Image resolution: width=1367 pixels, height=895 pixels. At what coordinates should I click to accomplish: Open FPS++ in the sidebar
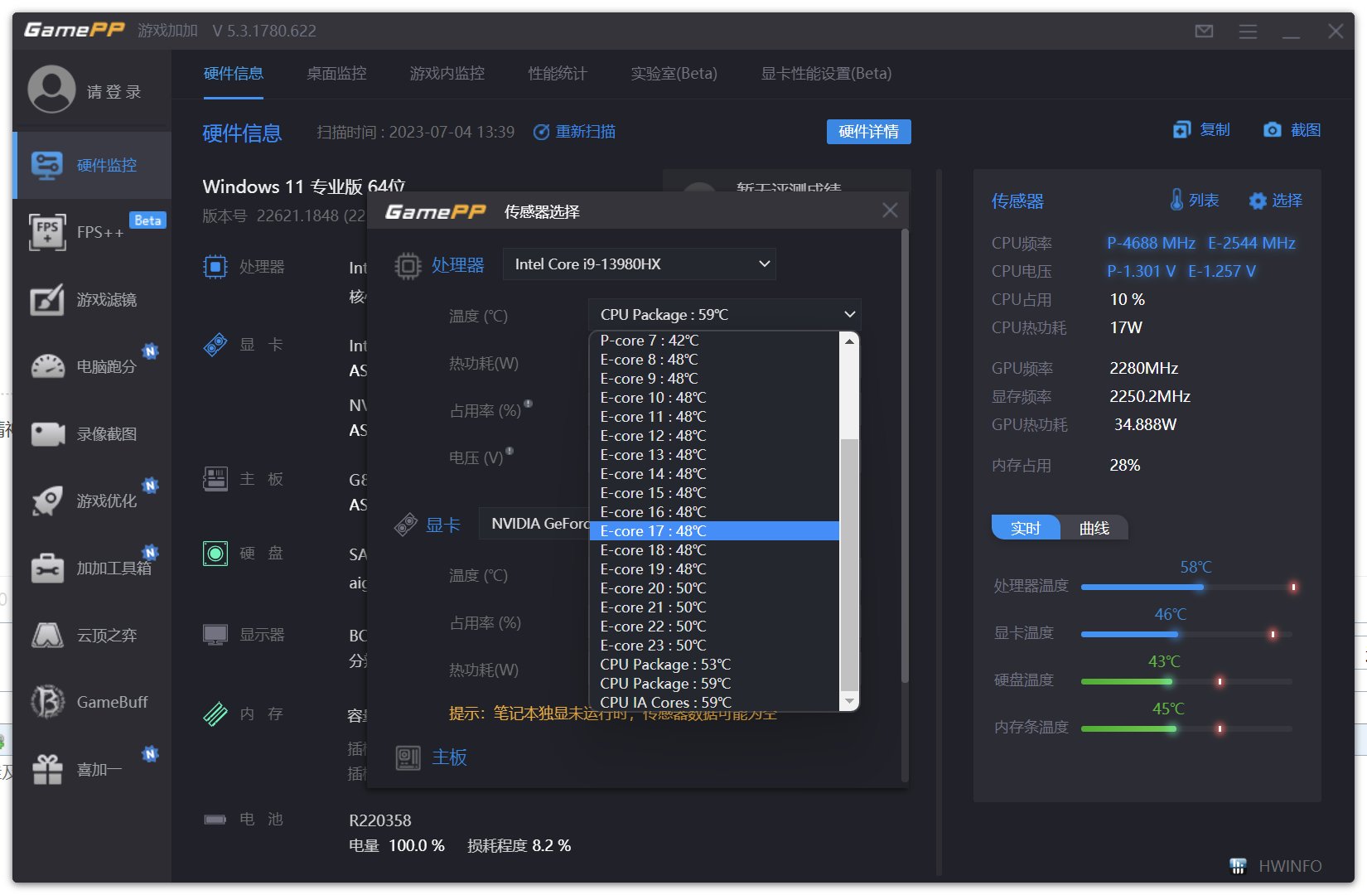coord(92,232)
